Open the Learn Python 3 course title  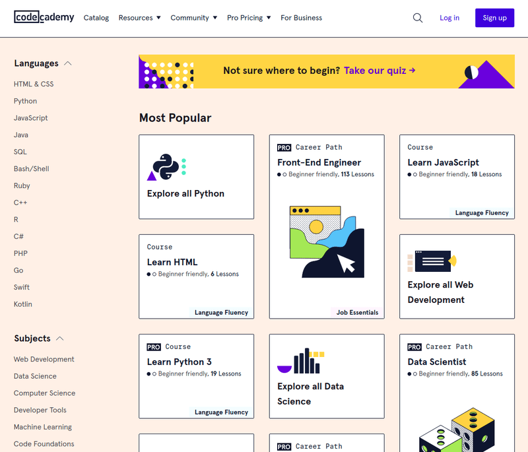click(179, 362)
